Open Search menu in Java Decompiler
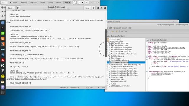Viewport: 189px width, 106px height. point(124,28)
